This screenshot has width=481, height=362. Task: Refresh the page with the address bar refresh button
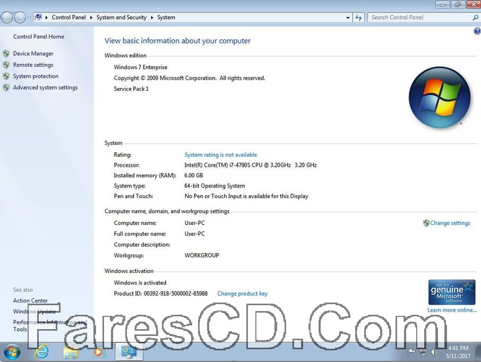point(358,18)
